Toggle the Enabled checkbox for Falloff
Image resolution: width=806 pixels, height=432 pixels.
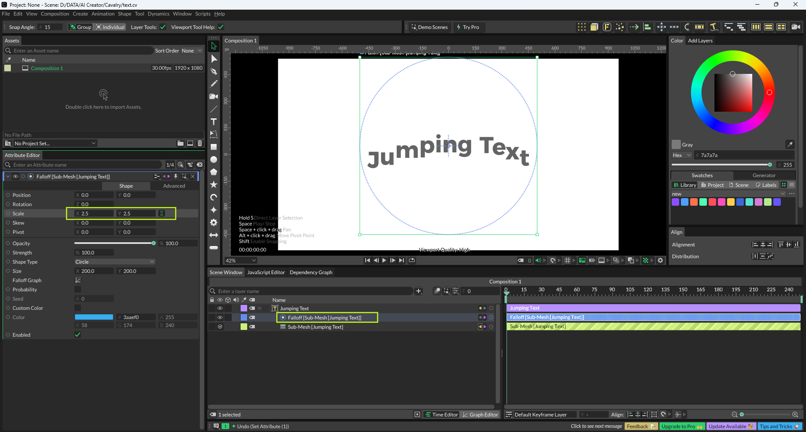[x=78, y=335]
